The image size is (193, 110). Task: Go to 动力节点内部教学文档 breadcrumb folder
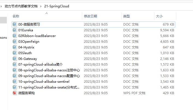tap(21, 6)
